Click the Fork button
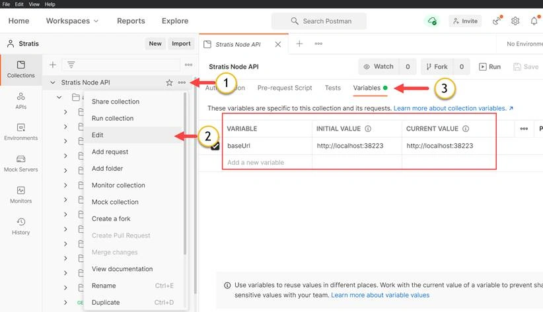The image size is (543, 312). tap(437, 67)
